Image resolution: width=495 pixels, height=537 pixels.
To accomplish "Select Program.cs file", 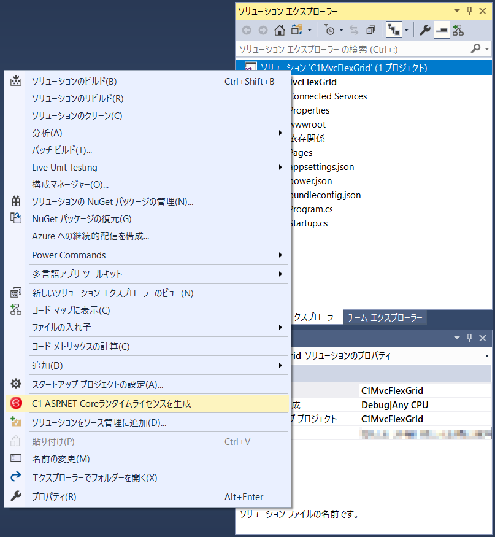I will 311,209.
